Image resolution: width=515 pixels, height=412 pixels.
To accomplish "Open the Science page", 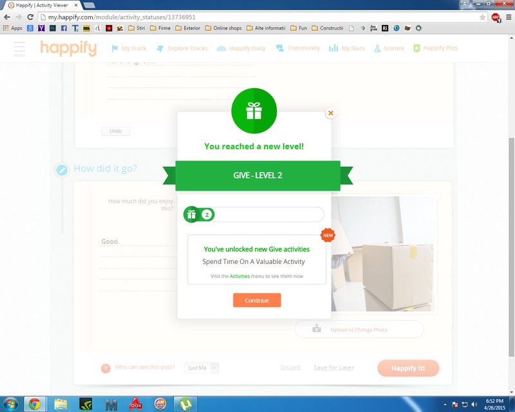I will click(x=389, y=48).
